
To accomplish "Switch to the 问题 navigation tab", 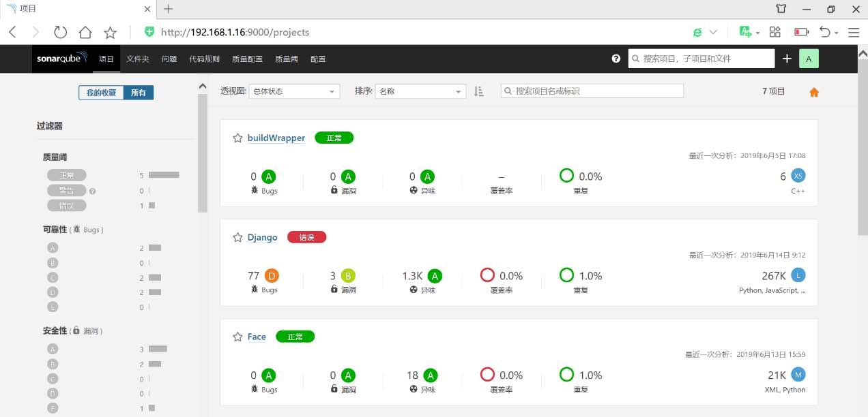I will 169,59.
